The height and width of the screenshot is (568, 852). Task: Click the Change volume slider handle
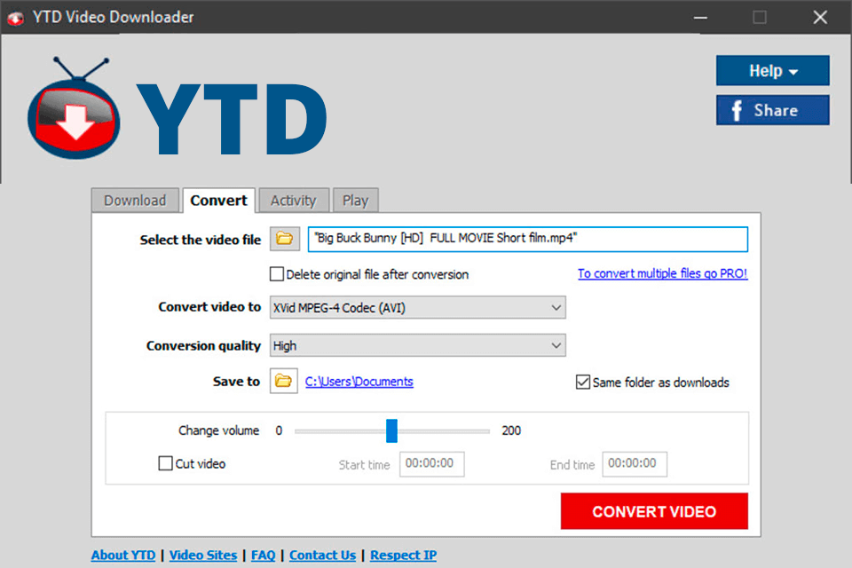[x=391, y=430]
